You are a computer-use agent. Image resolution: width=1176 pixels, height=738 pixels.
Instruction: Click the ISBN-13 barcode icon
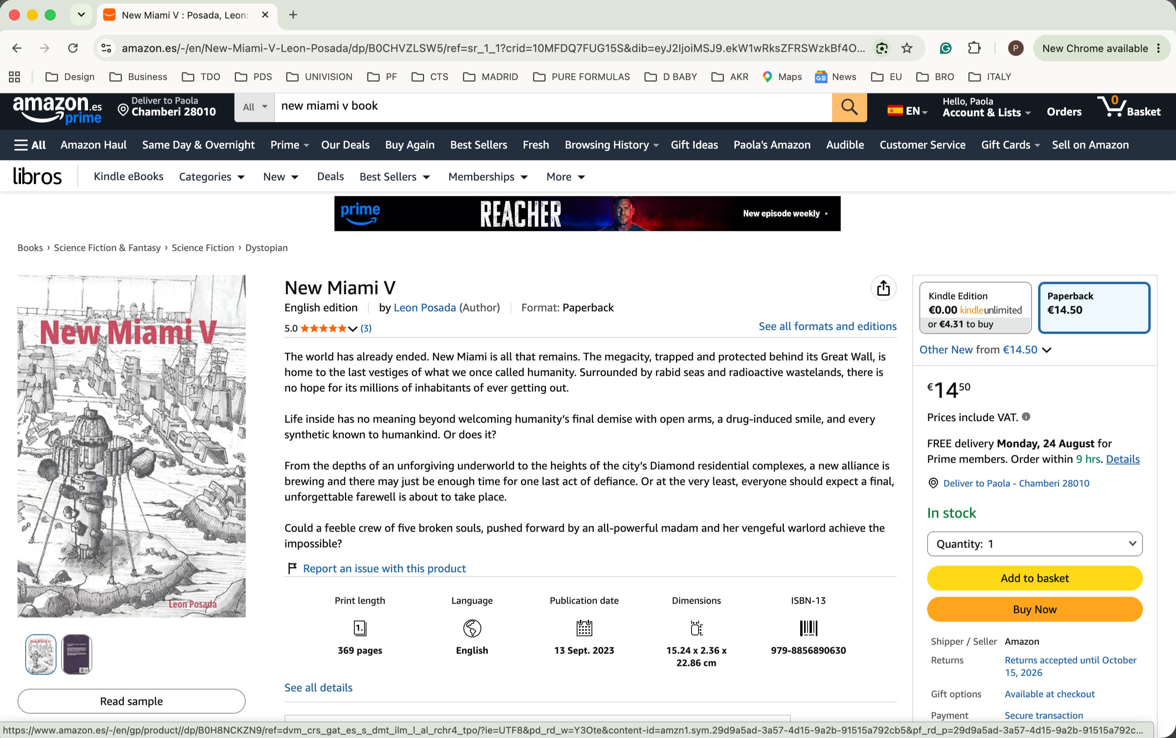point(808,628)
